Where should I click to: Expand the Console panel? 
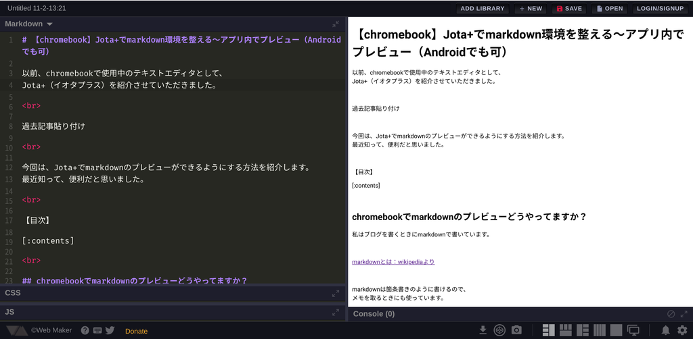coord(684,314)
